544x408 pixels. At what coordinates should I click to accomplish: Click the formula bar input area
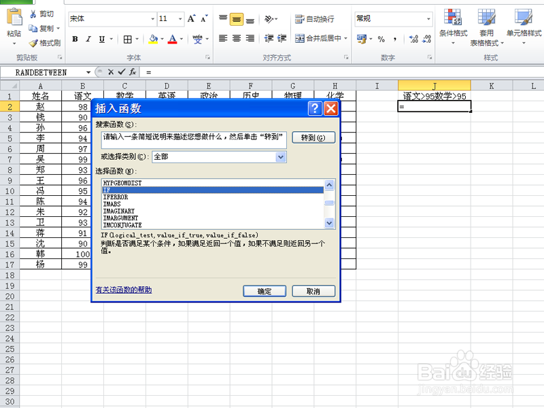tap(342, 72)
